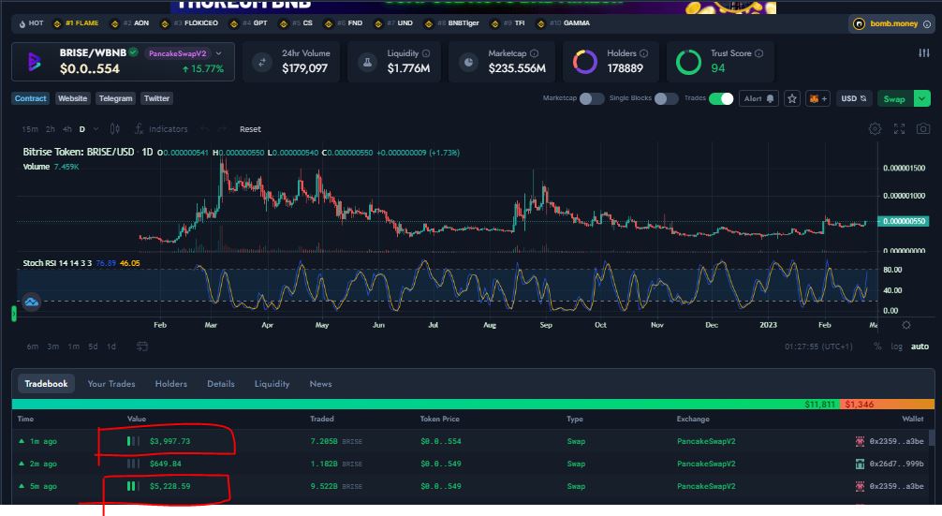The height and width of the screenshot is (516, 942).
Task: Add BRISE to favorites with star icon
Action: (x=792, y=98)
